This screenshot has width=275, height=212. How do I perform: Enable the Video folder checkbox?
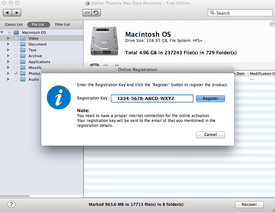[16, 38]
